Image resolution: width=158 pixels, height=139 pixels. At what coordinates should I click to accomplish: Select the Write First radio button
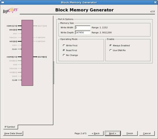[x=64, y=46]
